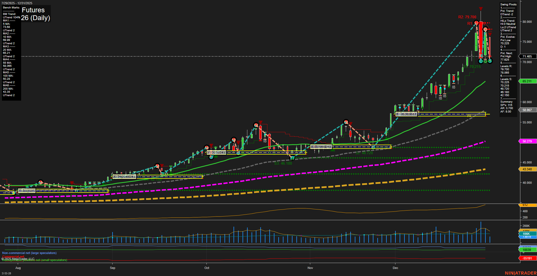
Task: Click the 7/29/2025 - 12/31/2025 date range field
Action: pos(17,3)
